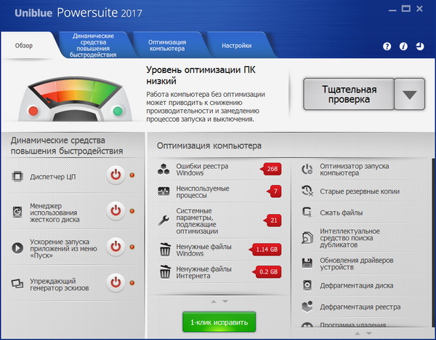Open the Настройки tab

pyautogui.click(x=237, y=45)
